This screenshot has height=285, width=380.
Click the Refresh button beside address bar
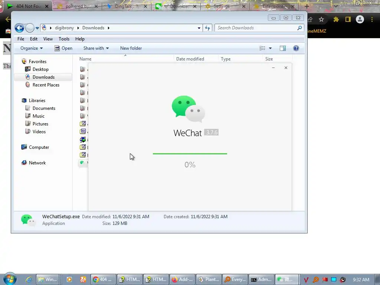point(207,28)
